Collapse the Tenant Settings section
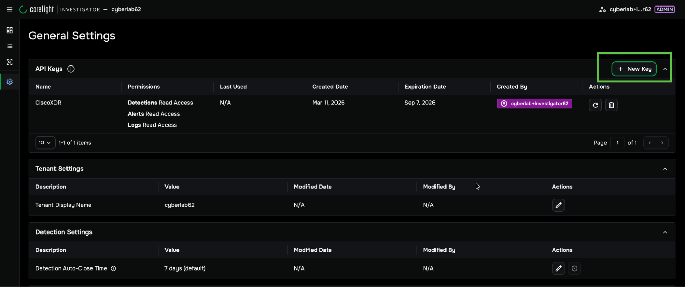Viewport: 685px width, 287px height. point(665,169)
